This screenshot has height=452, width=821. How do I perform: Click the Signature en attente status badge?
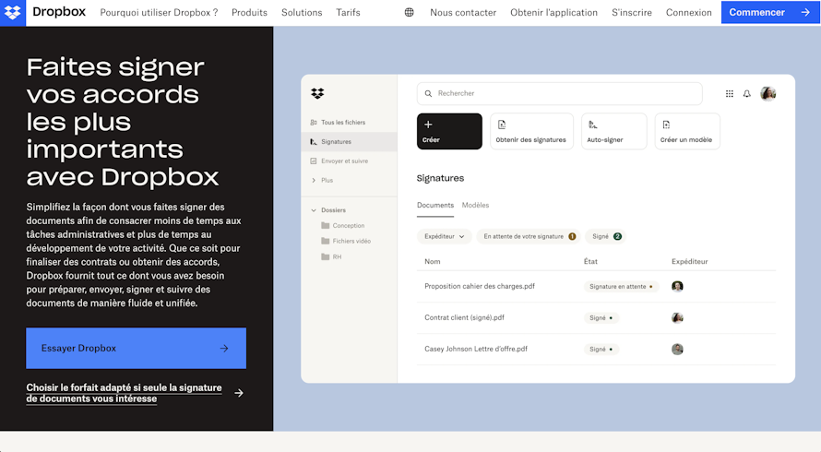pyautogui.click(x=621, y=287)
